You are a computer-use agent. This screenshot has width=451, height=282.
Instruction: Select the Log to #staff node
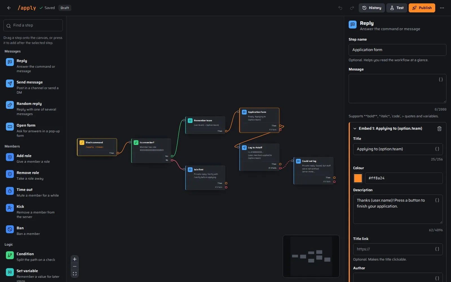259,157
